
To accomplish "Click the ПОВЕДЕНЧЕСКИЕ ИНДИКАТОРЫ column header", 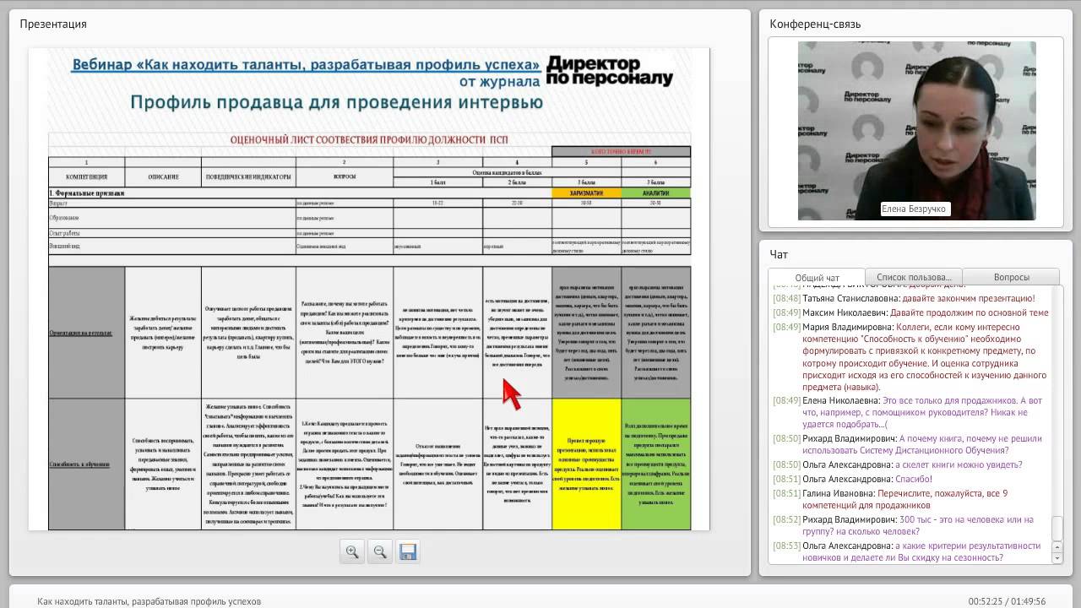I will point(248,176).
